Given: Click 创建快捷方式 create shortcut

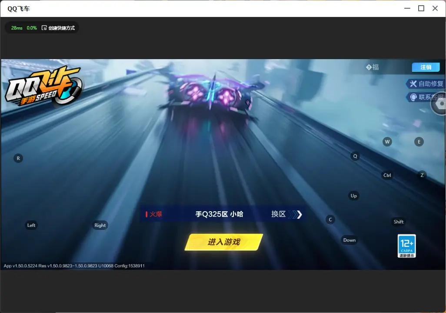Looking at the screenshot, I should (58, 28).
